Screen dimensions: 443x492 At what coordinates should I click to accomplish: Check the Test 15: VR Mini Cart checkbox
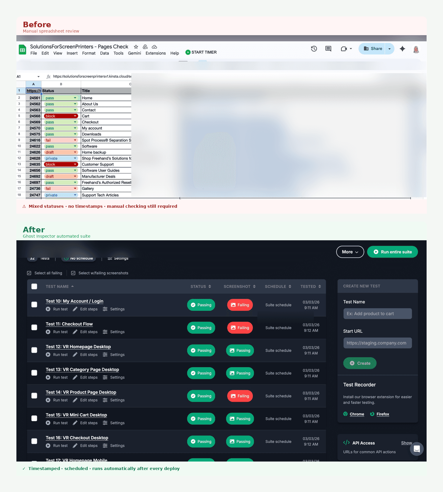34,418
